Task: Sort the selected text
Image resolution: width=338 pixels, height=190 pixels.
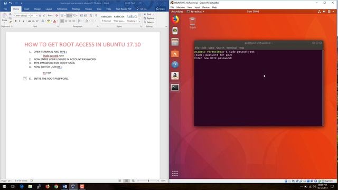Action: coord(91,15)
